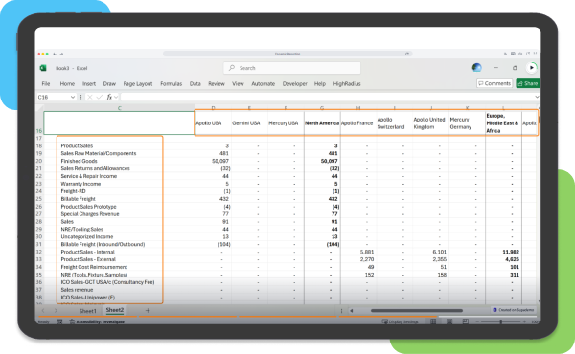
Task: Select the 'Apollo France' header cell
Action: pos(358,123)
